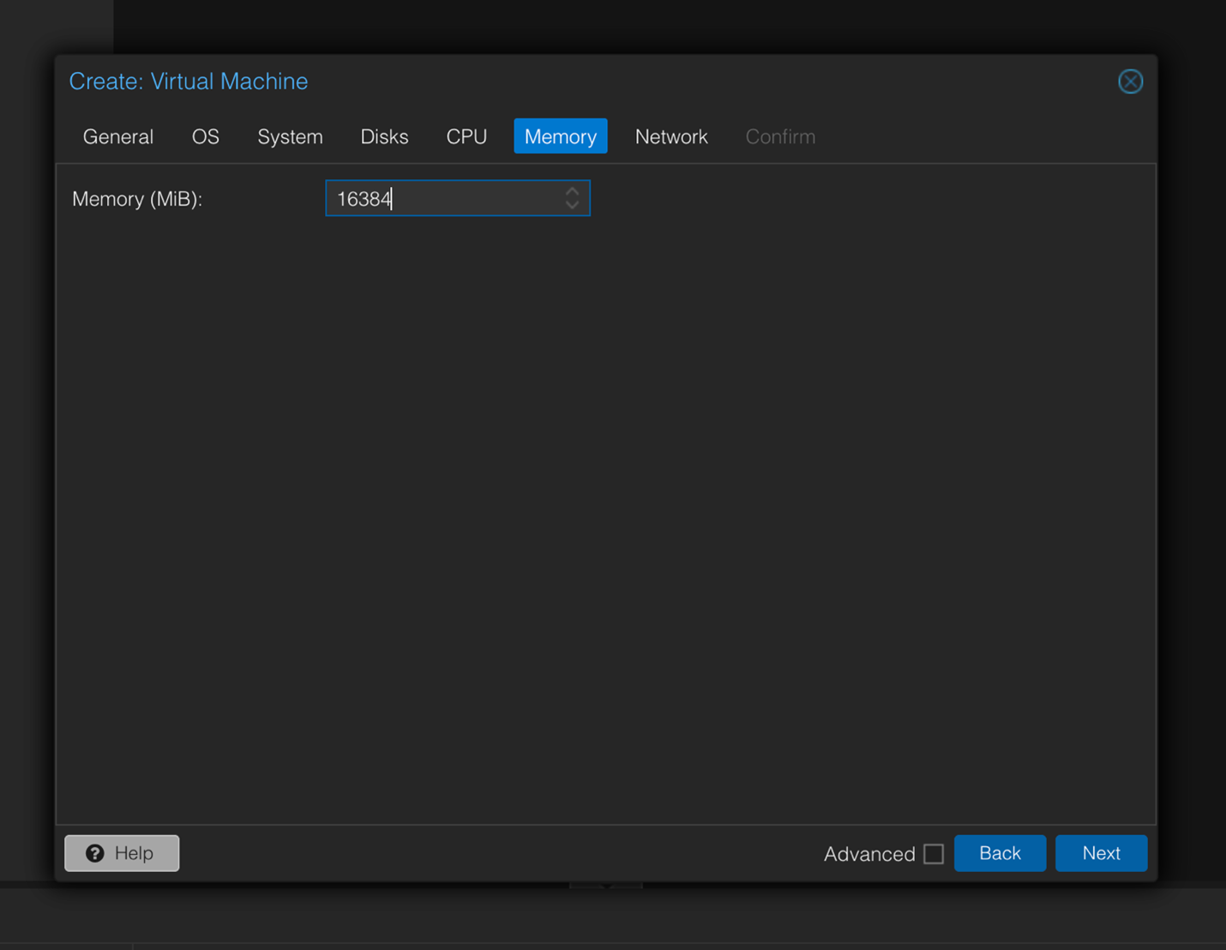The height and width of the screenshot is (950, 1226).
Task: Go to the System tab
Action: (290, 136)
